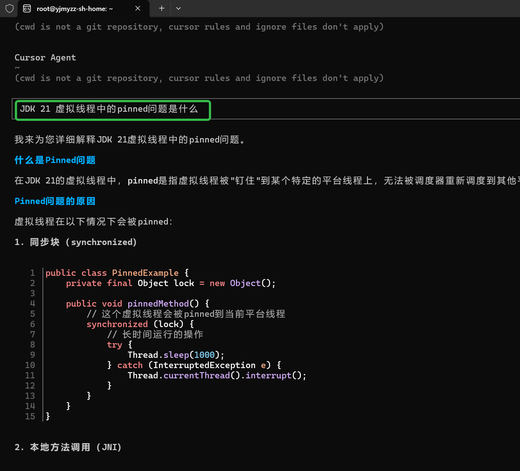The image size is (520, 471).
Task: Click the code line synchronized (lock) {
Action: pyautogui.click(x=140, y=324)
